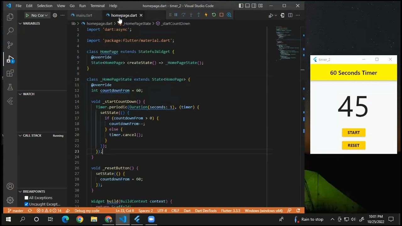The height and width of the screenshot is (226, 402).
Task: Click the Step Into debug icon
Action: [191, 15]
